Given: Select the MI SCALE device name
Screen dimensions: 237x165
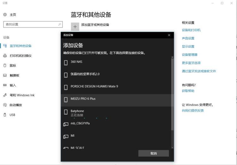Looking at the screenshot, I should (x=77, y=148).
